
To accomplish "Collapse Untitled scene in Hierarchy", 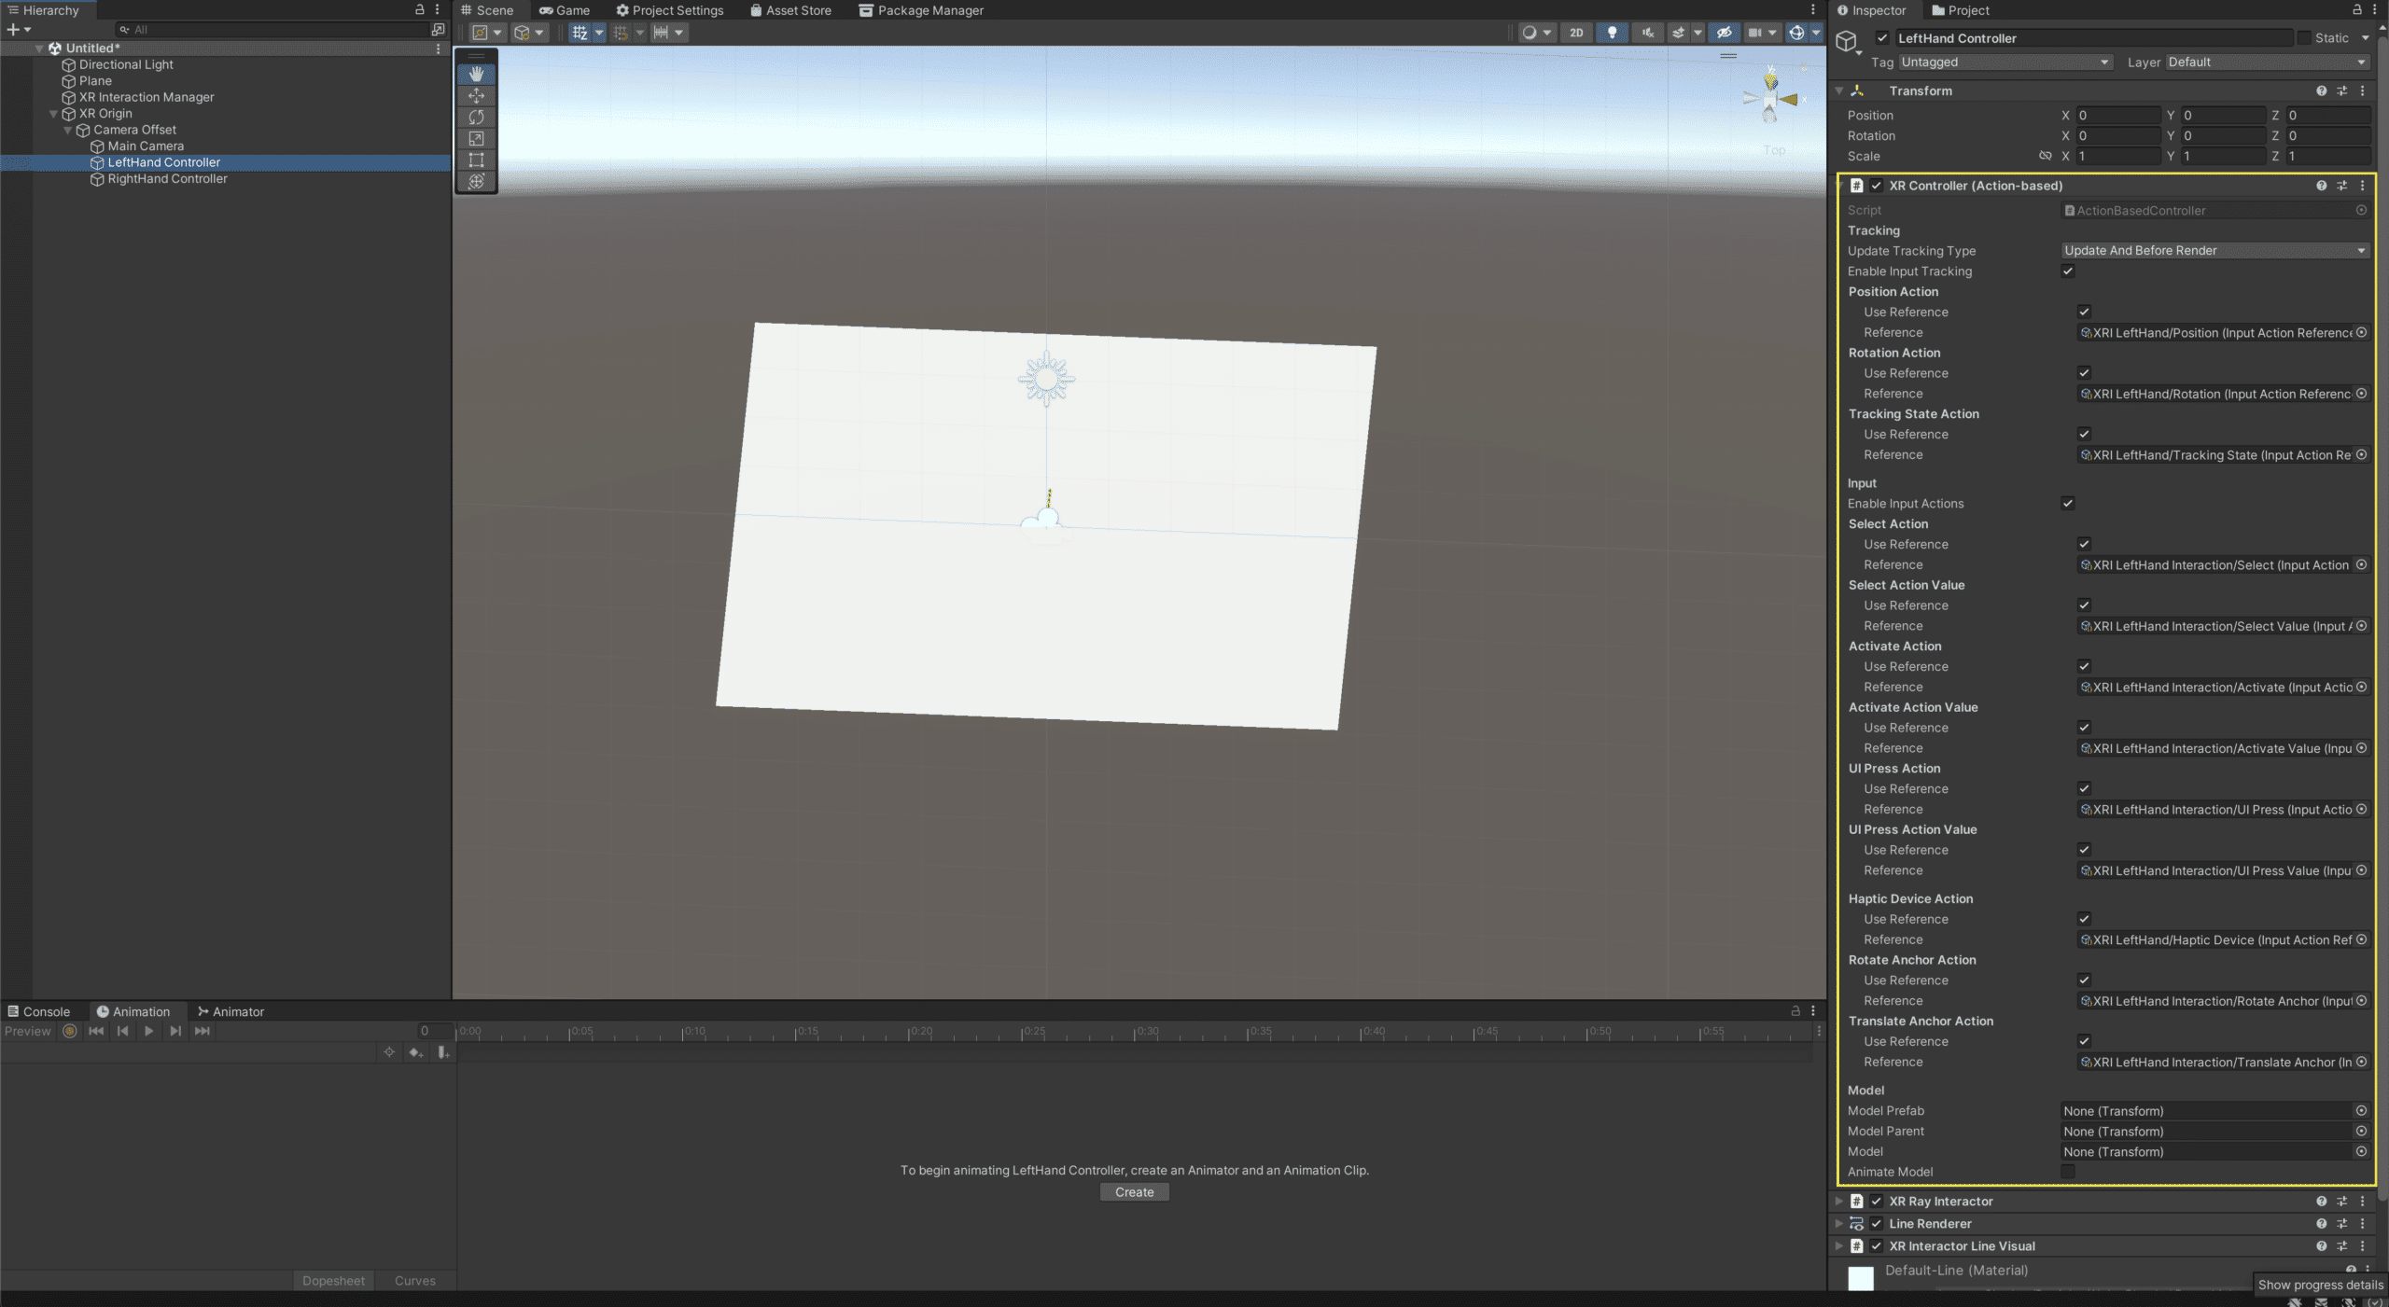I will point(39,49).
